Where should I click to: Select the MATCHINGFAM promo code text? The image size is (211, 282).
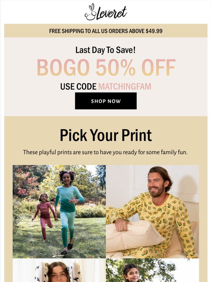(125, 86)
